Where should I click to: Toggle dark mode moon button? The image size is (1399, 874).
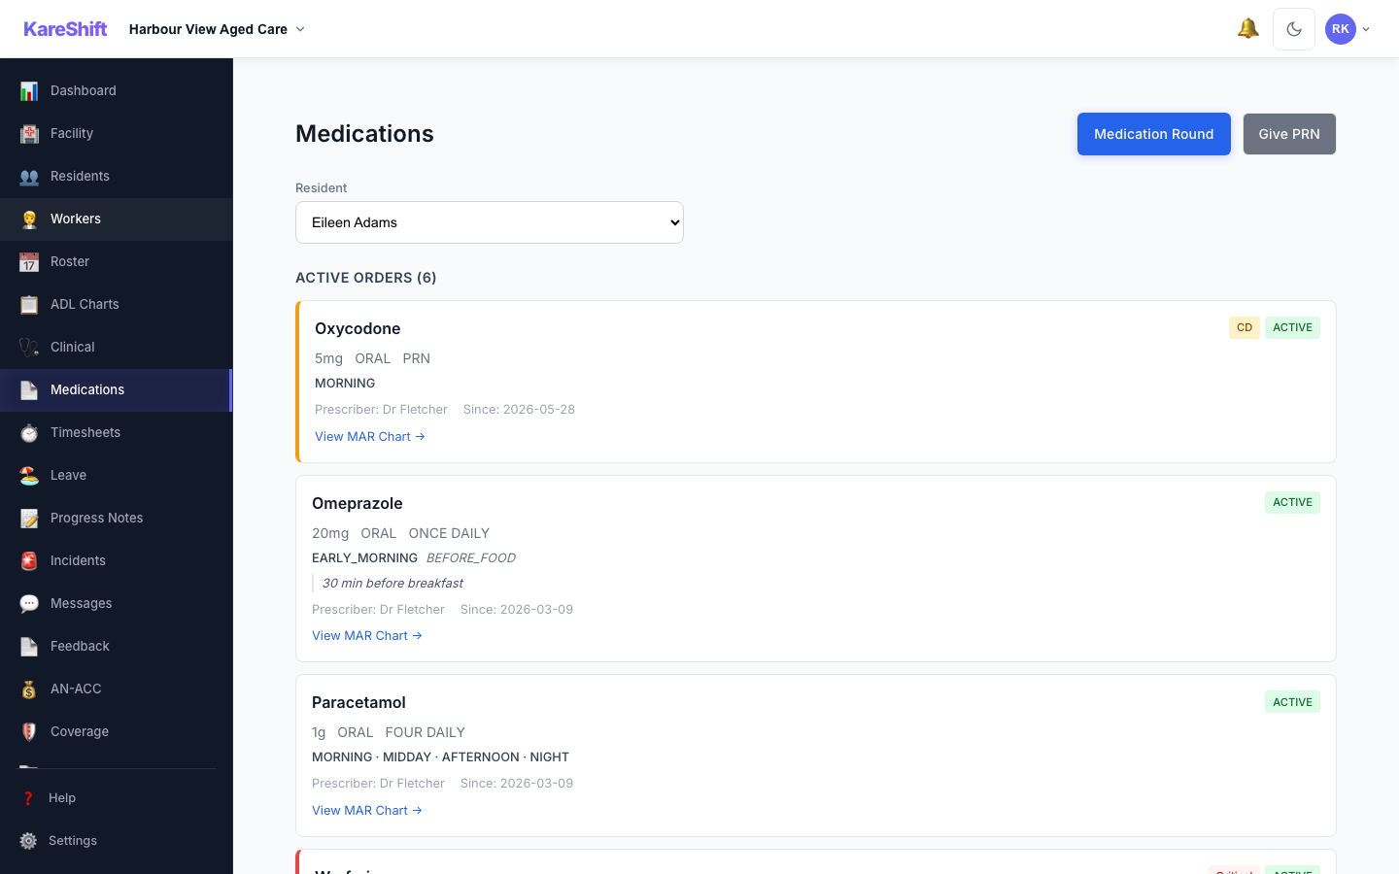1294,29
